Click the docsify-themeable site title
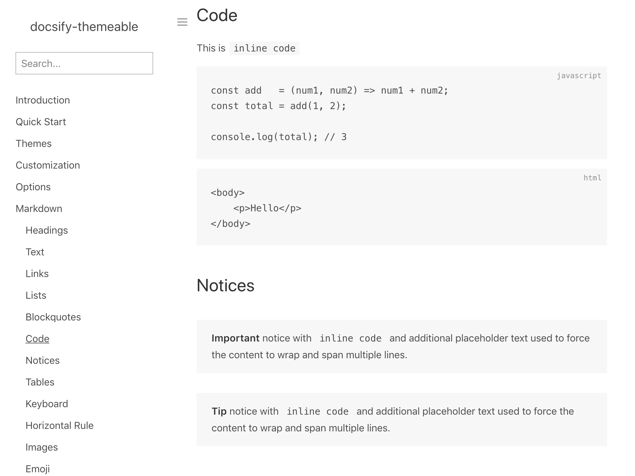The height and width of the screenshot is (476, 635). (x=84, y=27)
